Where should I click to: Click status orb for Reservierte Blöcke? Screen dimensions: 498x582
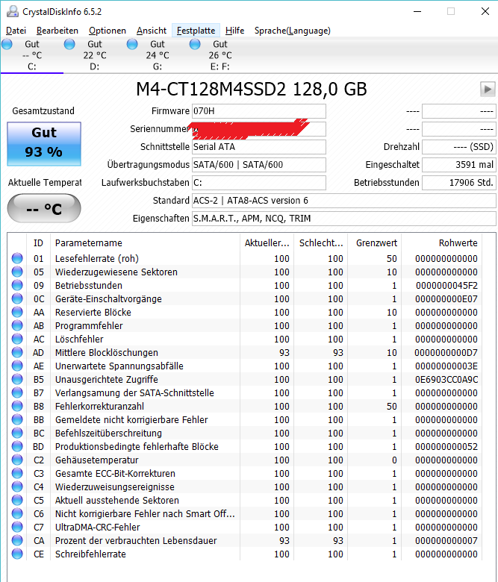pyautogui.click(x=17, y=312)
